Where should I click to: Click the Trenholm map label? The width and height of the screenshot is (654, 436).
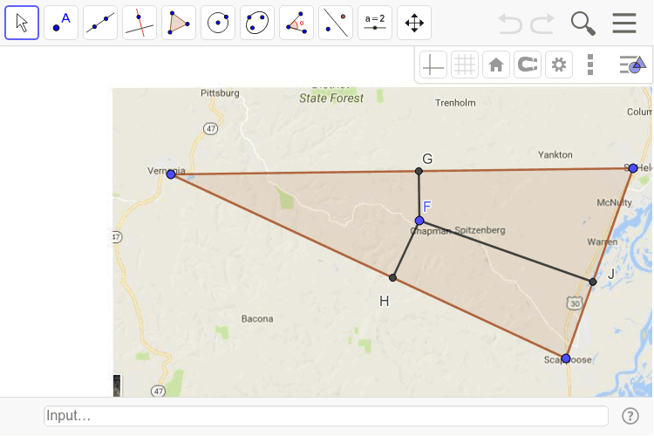point(455,103)
